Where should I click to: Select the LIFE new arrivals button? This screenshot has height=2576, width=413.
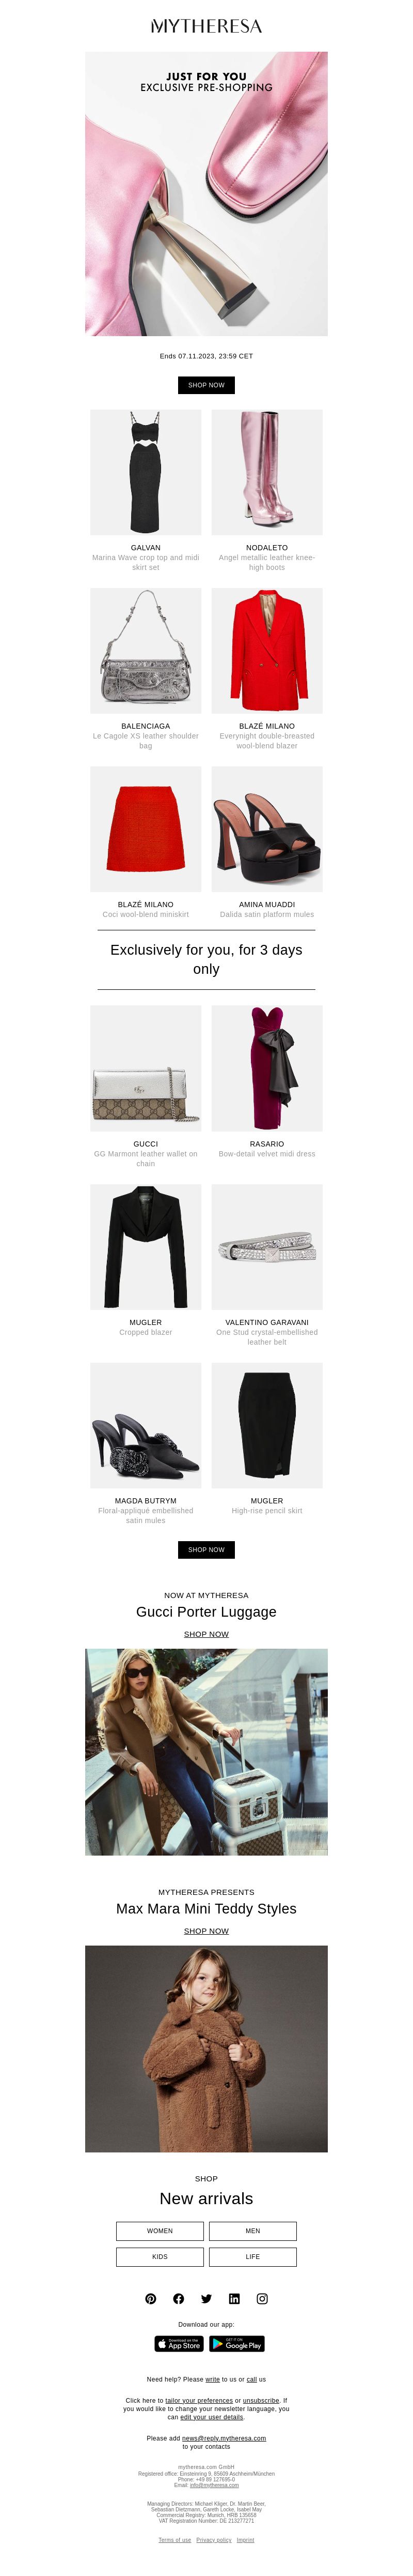coord(252,2256)
